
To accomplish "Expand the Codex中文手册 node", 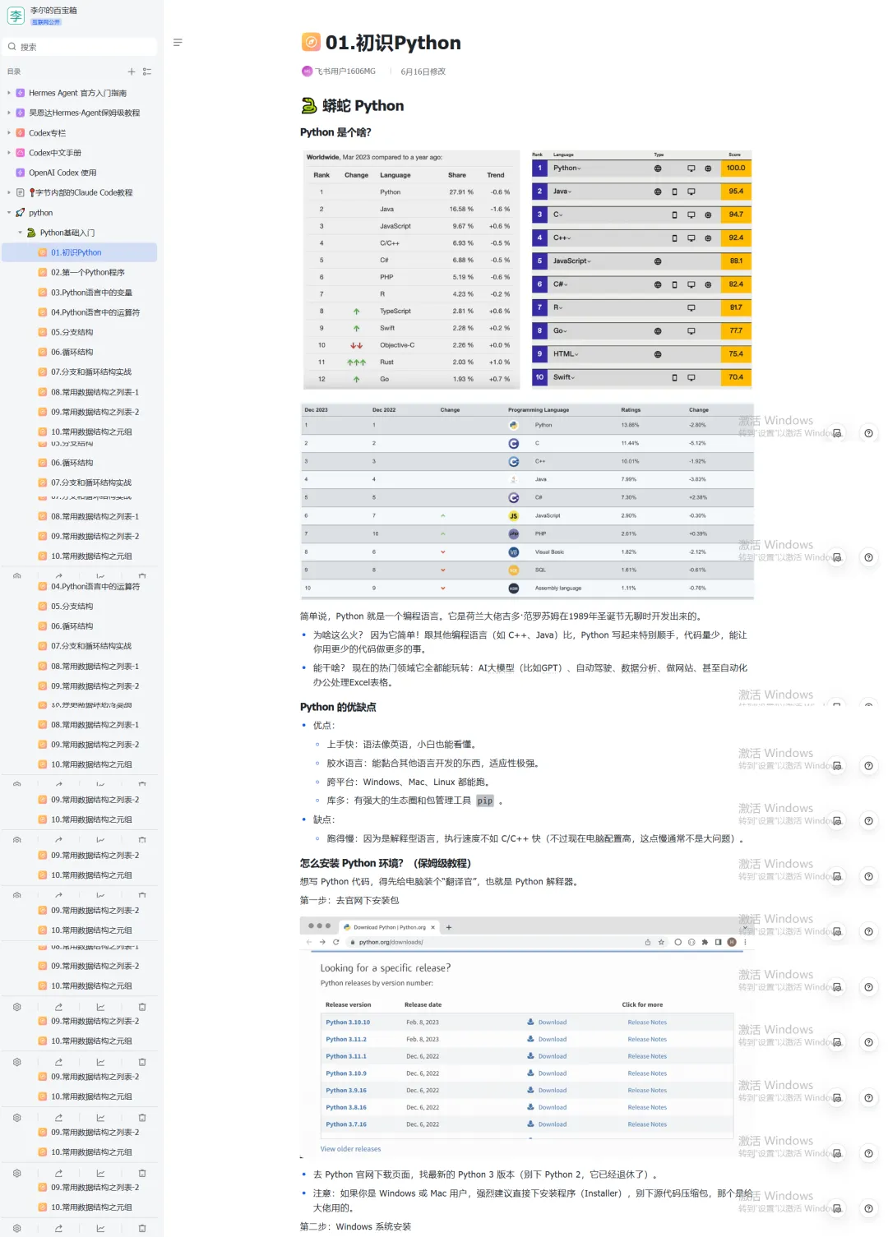I will point(9,152).
